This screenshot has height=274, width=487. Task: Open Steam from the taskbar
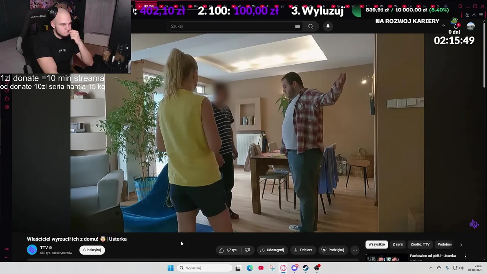click(306, 268)
